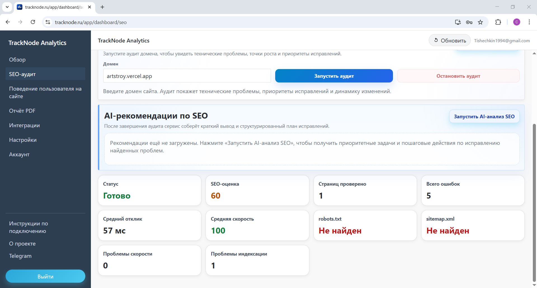Open the Telegram link in sidebar
Screen dimensions: 537x288
point(20,256)
